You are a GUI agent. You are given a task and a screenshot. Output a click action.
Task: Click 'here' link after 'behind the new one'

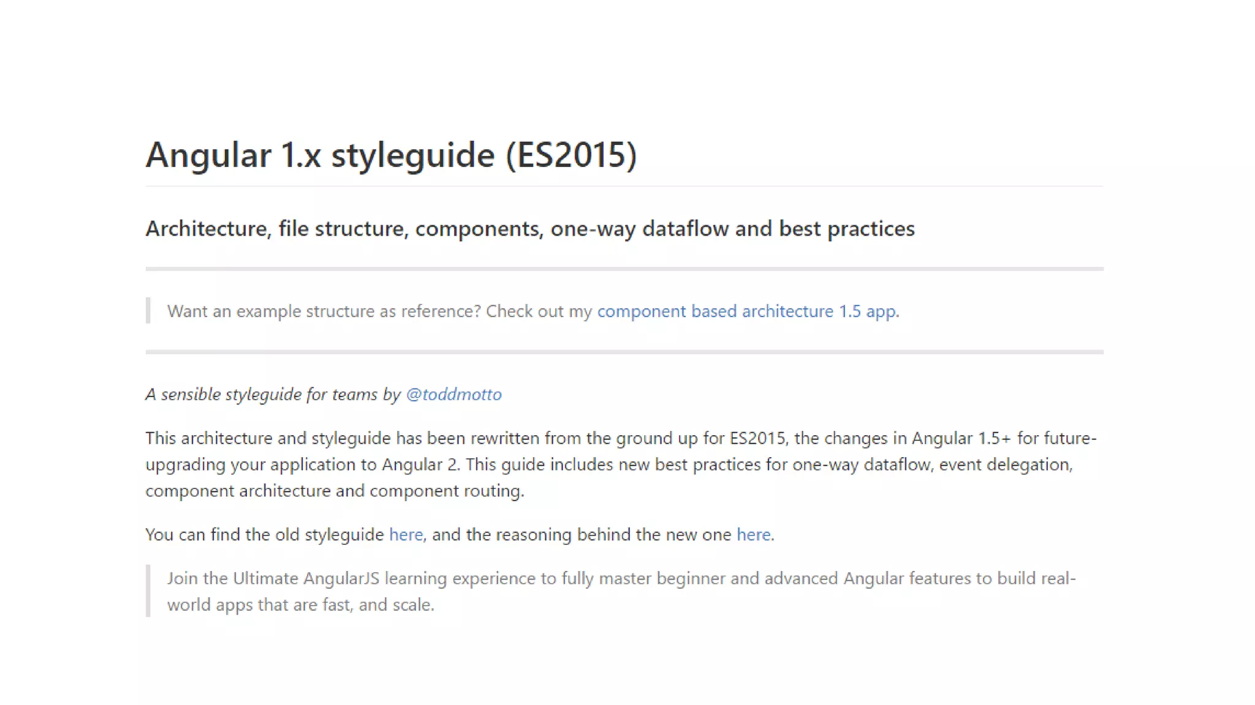(x=753, y=535)
